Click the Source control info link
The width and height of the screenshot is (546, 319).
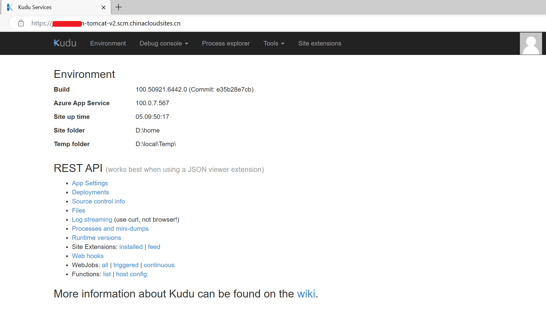[98, 201]
